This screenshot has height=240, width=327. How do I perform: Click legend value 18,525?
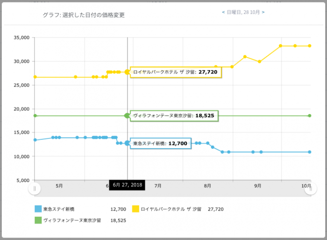[118, 220]
